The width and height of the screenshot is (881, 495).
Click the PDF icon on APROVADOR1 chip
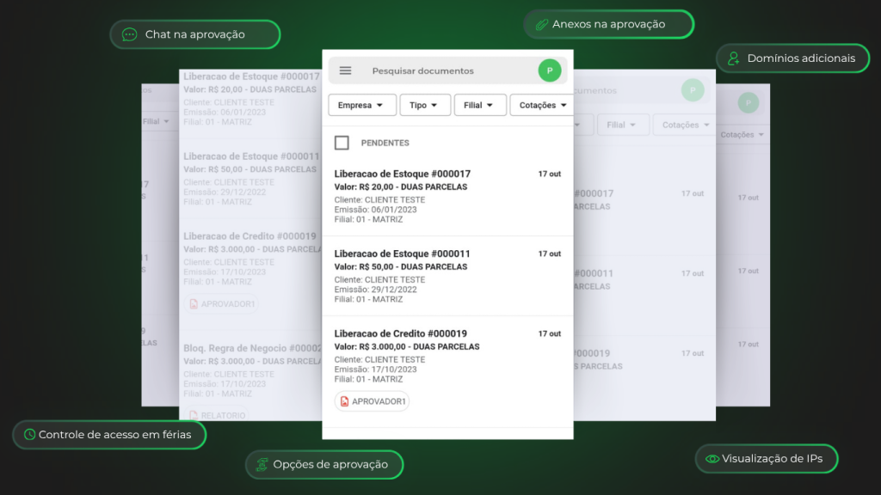pos(344,401)
